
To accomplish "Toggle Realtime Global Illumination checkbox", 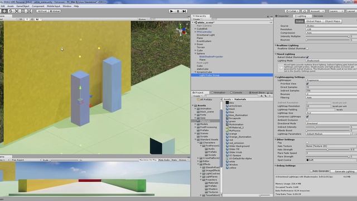I will [307, 49].
